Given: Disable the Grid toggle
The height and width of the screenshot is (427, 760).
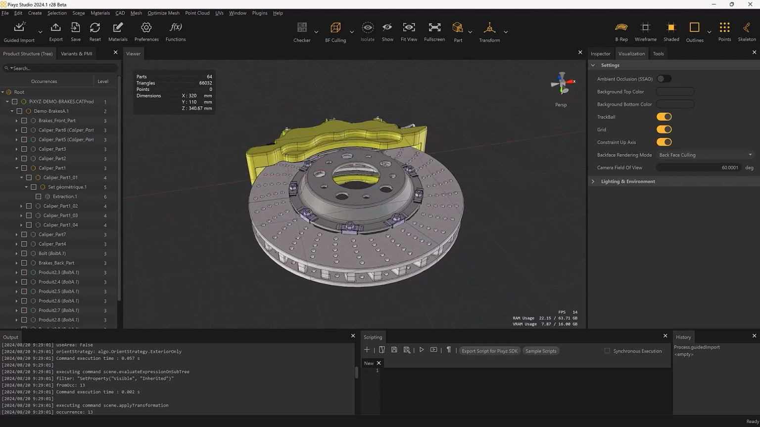Looking at the screenshot, I should click(664, 129).
